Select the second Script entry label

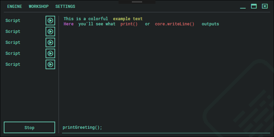coord(13,32)
